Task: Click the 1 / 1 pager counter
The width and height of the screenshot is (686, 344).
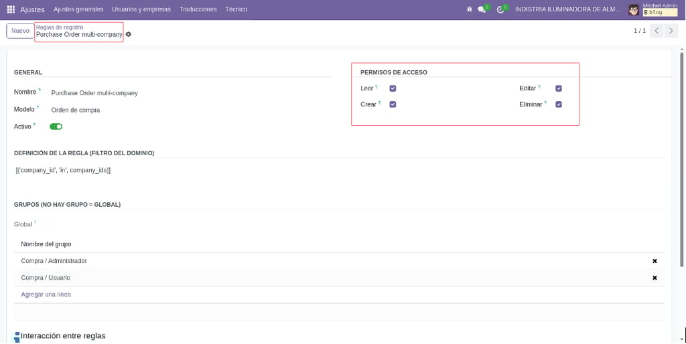Action: 640,31
